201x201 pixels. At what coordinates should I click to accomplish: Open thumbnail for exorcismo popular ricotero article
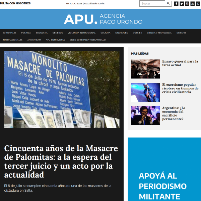pos(145,92)
